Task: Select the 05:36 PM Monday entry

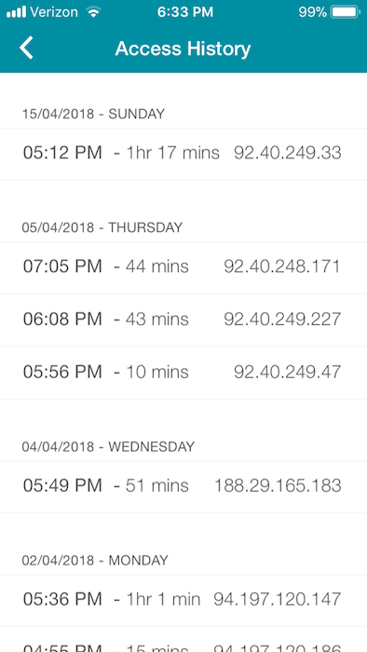Action: (183, 601)
